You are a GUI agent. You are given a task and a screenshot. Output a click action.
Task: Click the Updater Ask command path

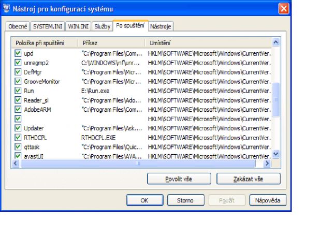coord(112,128)
